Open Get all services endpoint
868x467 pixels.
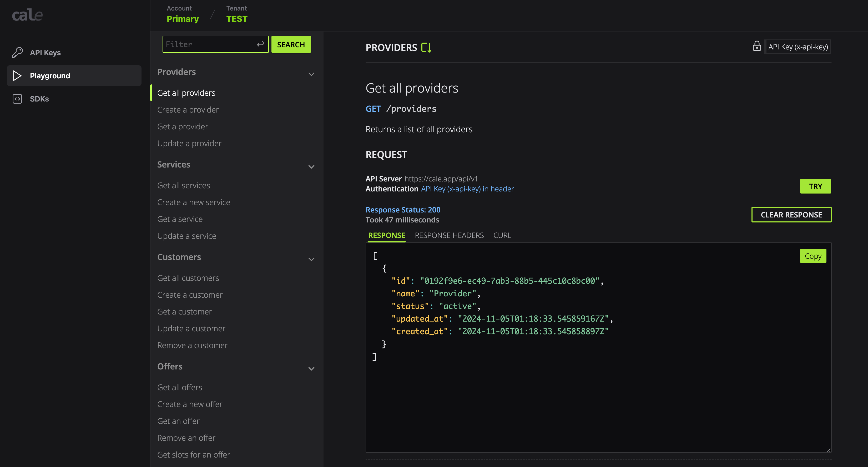(184, 185)
